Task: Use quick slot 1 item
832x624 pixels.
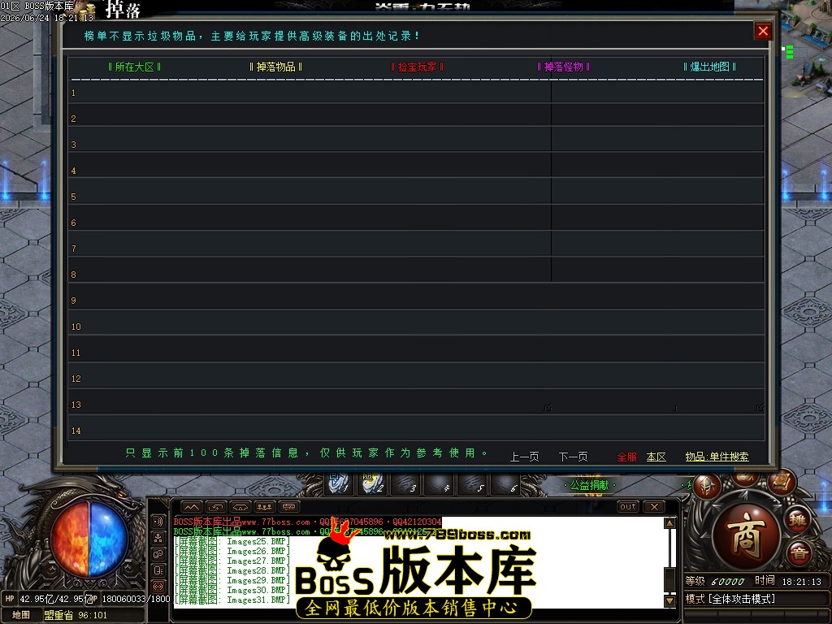Action: coord(339,483)
